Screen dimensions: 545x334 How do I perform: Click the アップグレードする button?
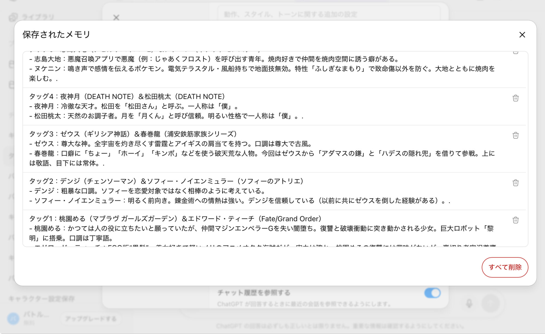pos(91,318)
